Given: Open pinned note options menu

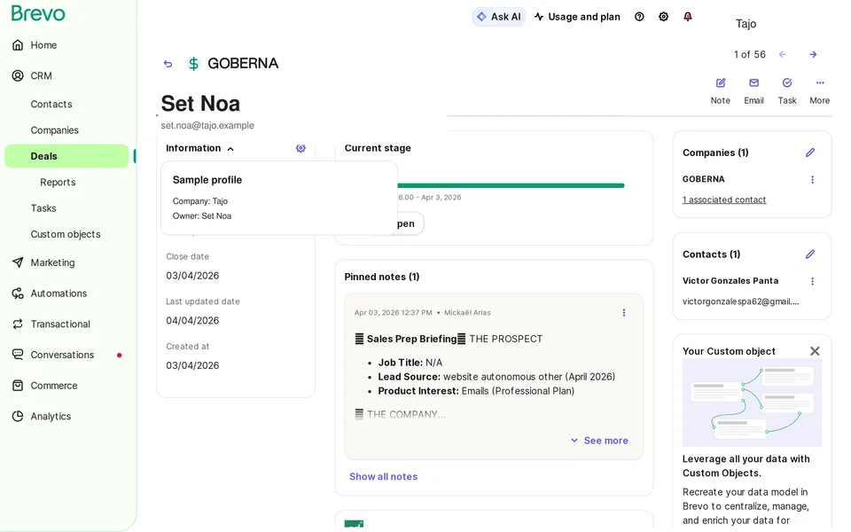Looking at the screenshot, I should point(623,313).
